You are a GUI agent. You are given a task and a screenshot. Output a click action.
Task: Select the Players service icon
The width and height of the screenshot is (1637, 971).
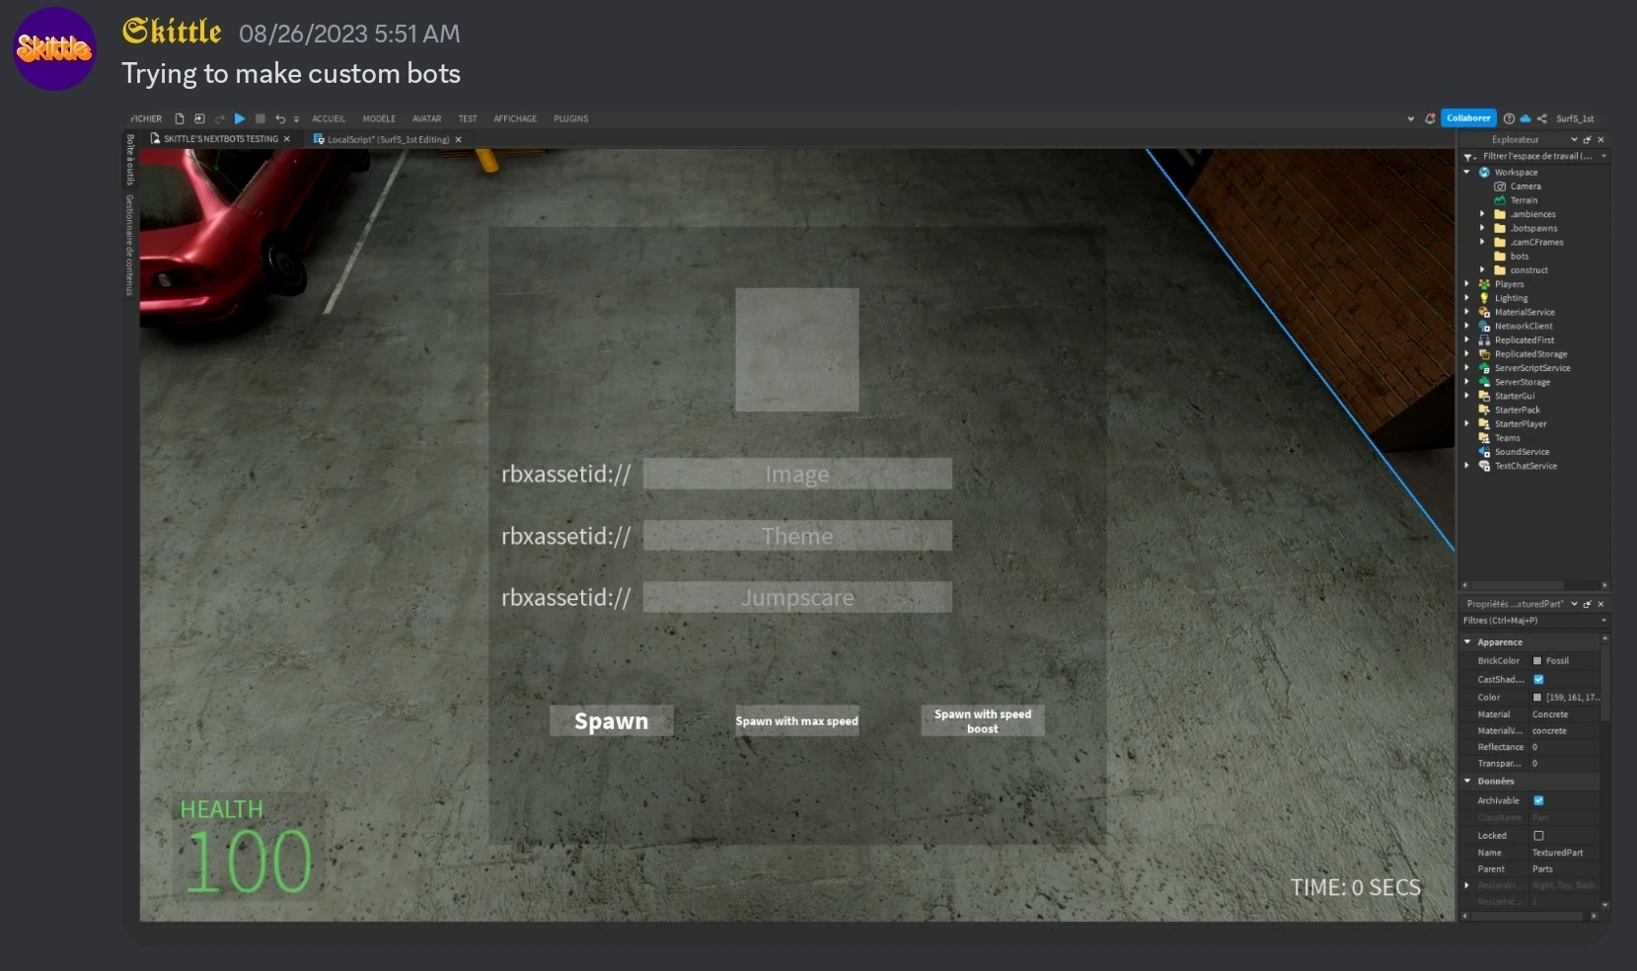1484,284
